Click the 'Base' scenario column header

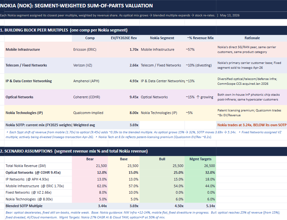(124, 159)
